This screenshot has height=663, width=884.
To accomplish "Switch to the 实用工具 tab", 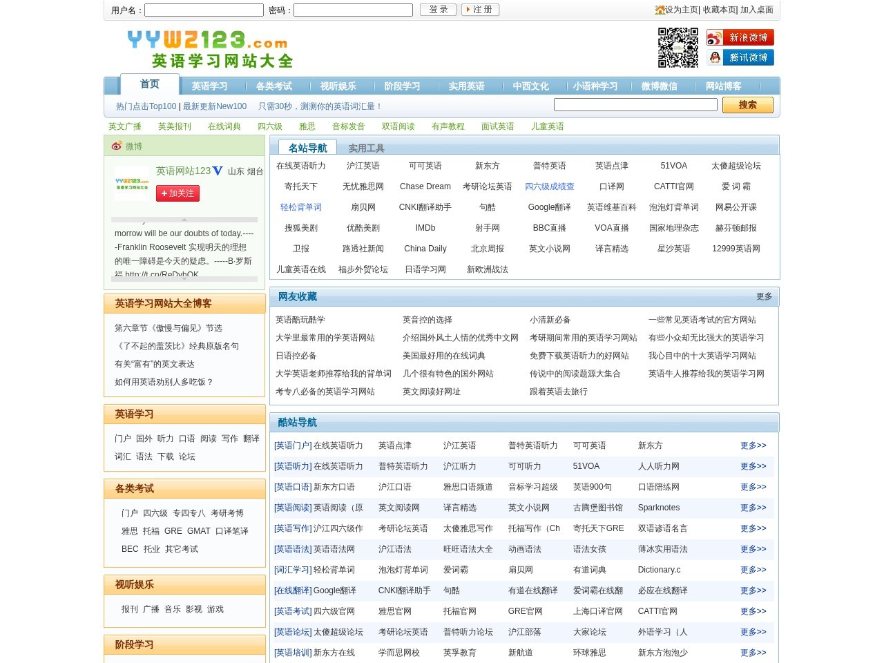I will click(x=366, y=148).
